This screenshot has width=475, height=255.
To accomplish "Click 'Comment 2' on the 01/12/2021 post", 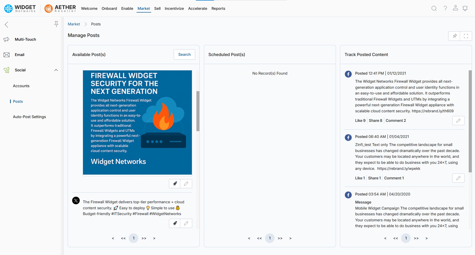I will tap(396, 121).
